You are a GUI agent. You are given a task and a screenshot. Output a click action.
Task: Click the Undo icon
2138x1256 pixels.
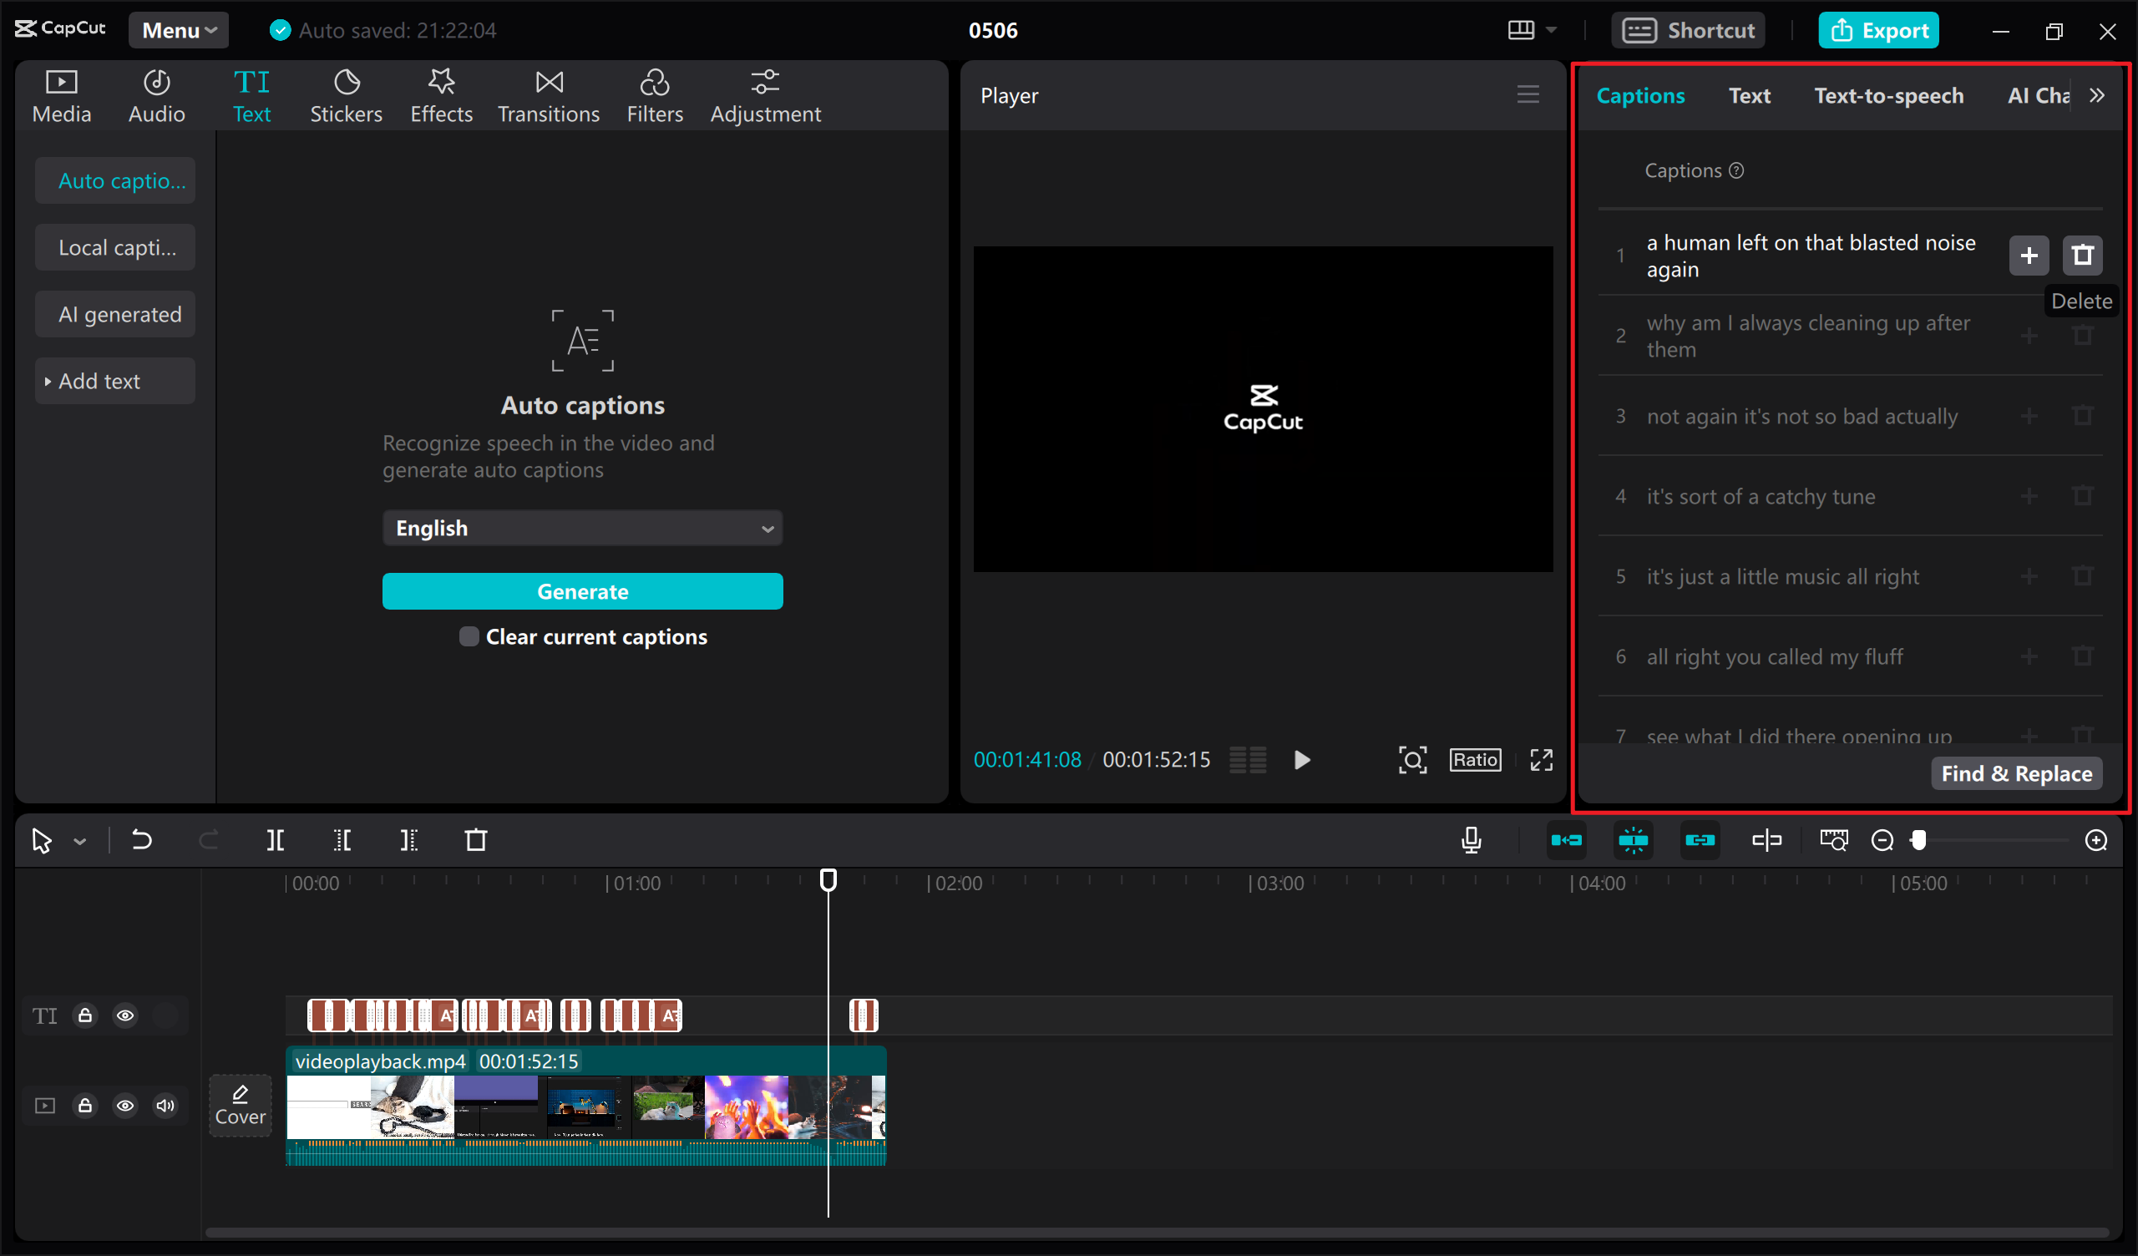(141, 840)
